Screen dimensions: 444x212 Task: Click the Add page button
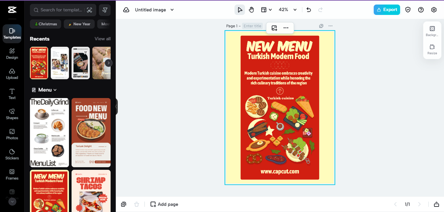tap(164, 204)
